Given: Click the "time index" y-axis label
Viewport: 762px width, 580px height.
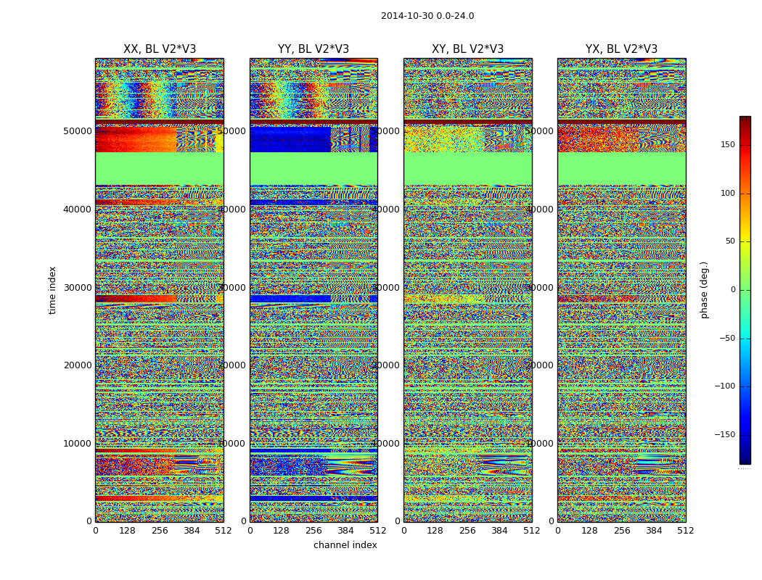Looking at the screenshot, I should pyautogui.click(x=52, y=290).
